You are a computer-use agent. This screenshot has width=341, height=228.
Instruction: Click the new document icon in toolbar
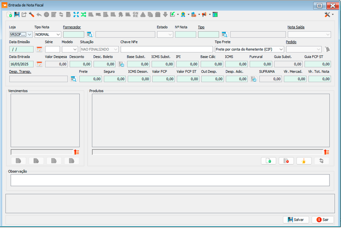[x=10, y=15]
